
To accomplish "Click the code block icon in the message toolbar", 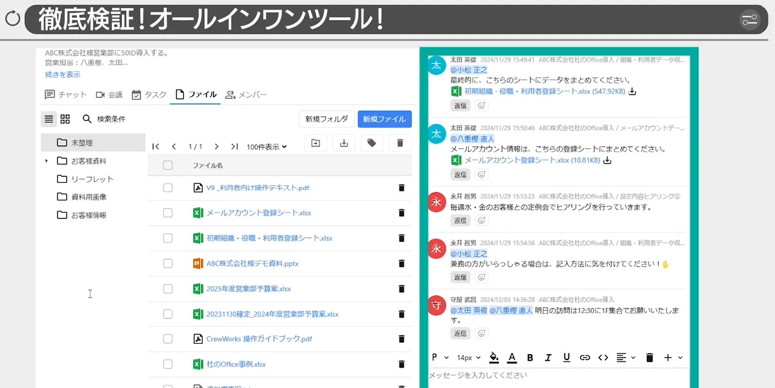I will (x=603, y=357).
